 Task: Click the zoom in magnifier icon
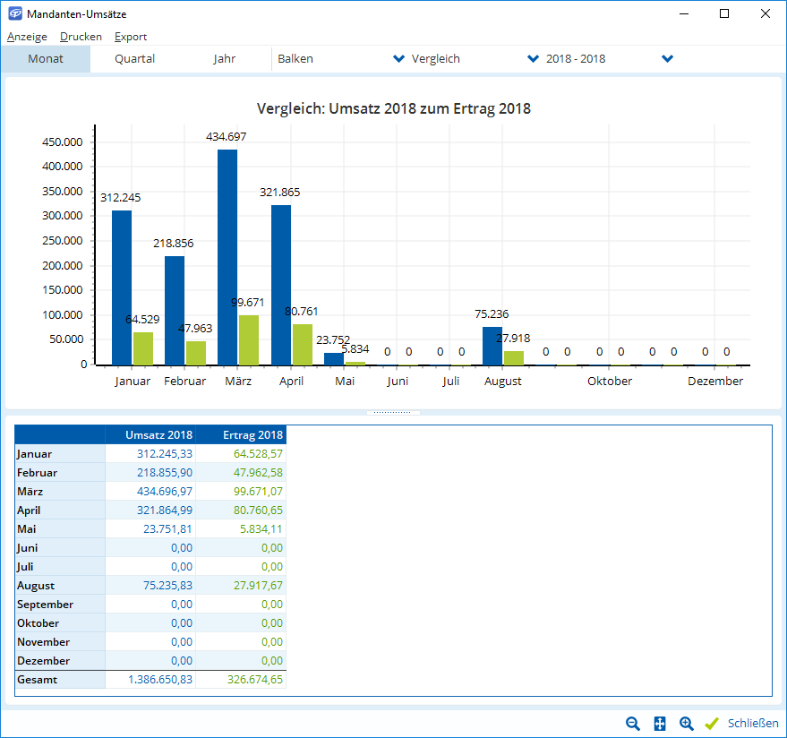687,724
